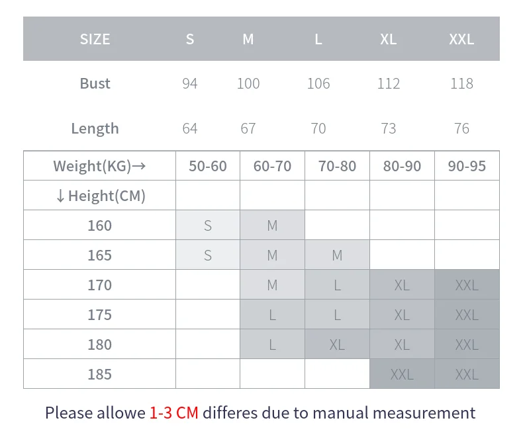Click Length value 73
This screenshot has width=523, height=447.
389,128
